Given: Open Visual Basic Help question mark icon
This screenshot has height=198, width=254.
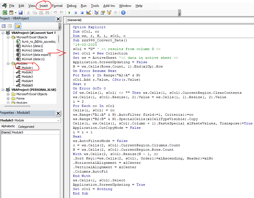Looking at the screenshot, I should [x=123, y=13].
